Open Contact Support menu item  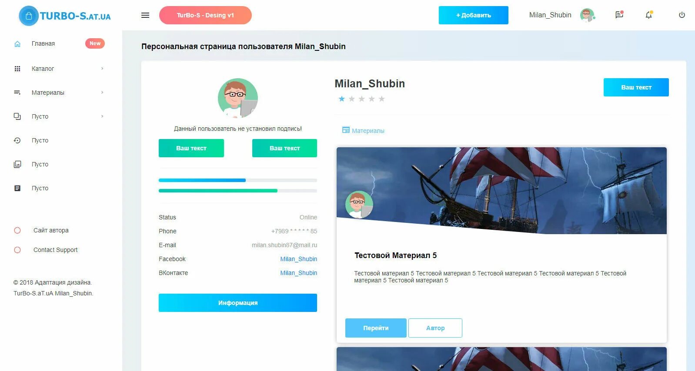pyautogui.click(x=55, y=250)
